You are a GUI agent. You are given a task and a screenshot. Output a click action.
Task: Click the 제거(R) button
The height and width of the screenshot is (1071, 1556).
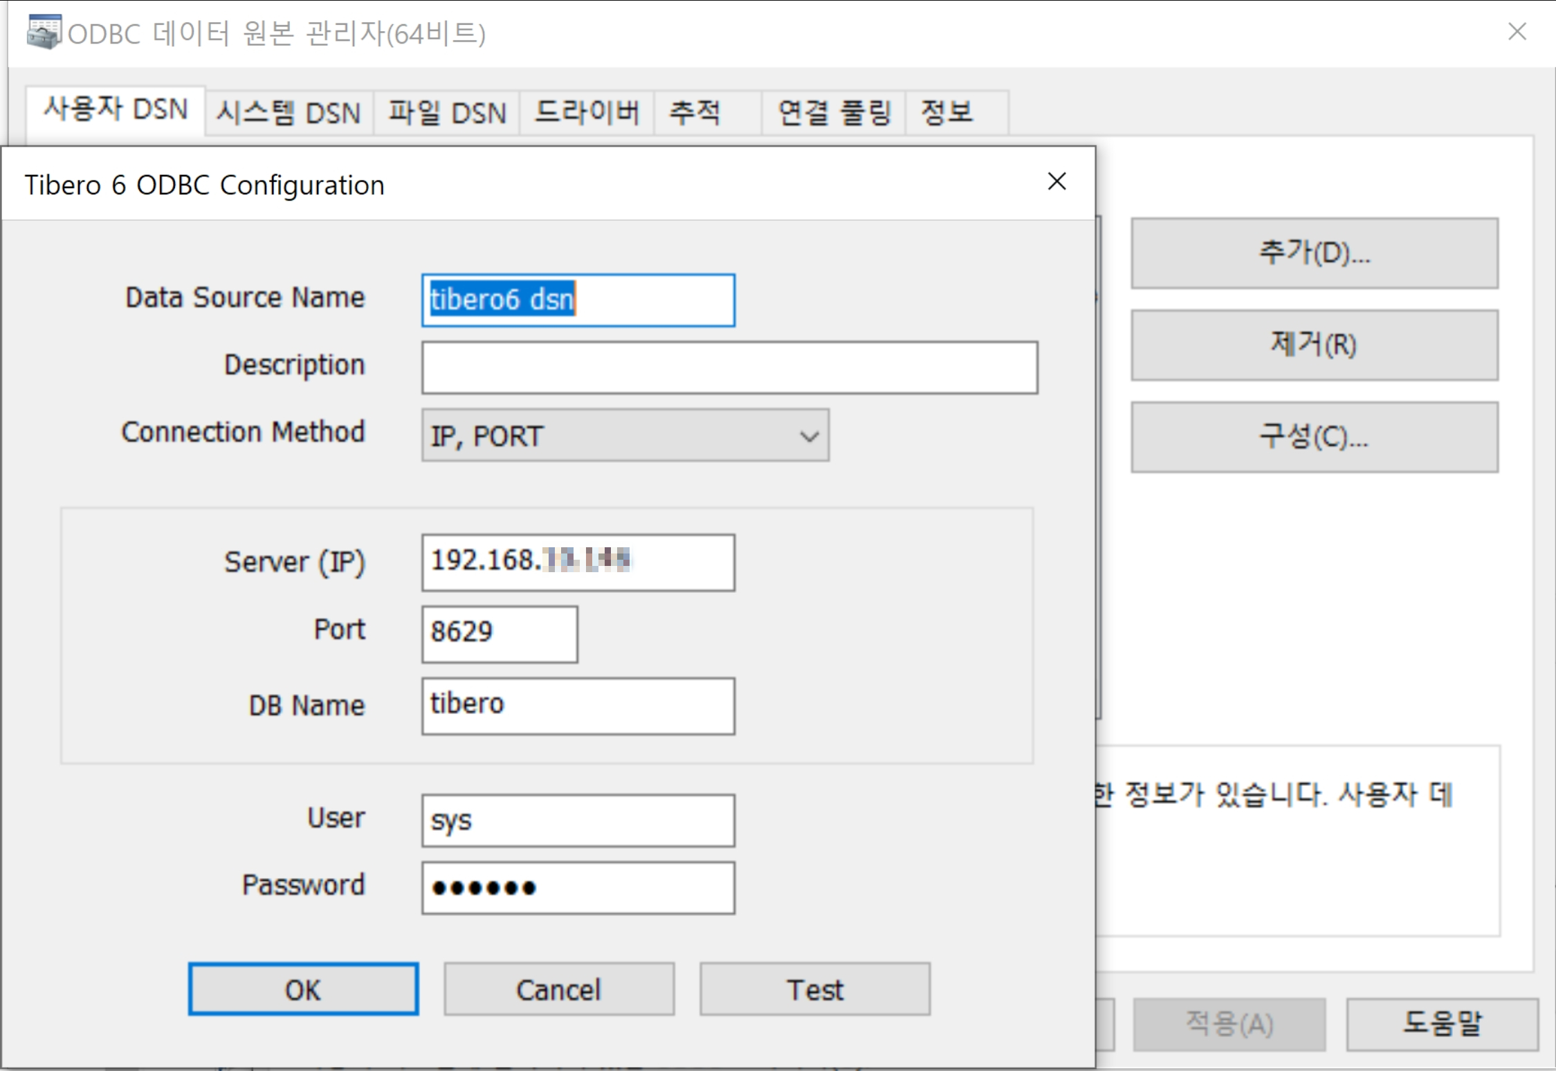1314,345
